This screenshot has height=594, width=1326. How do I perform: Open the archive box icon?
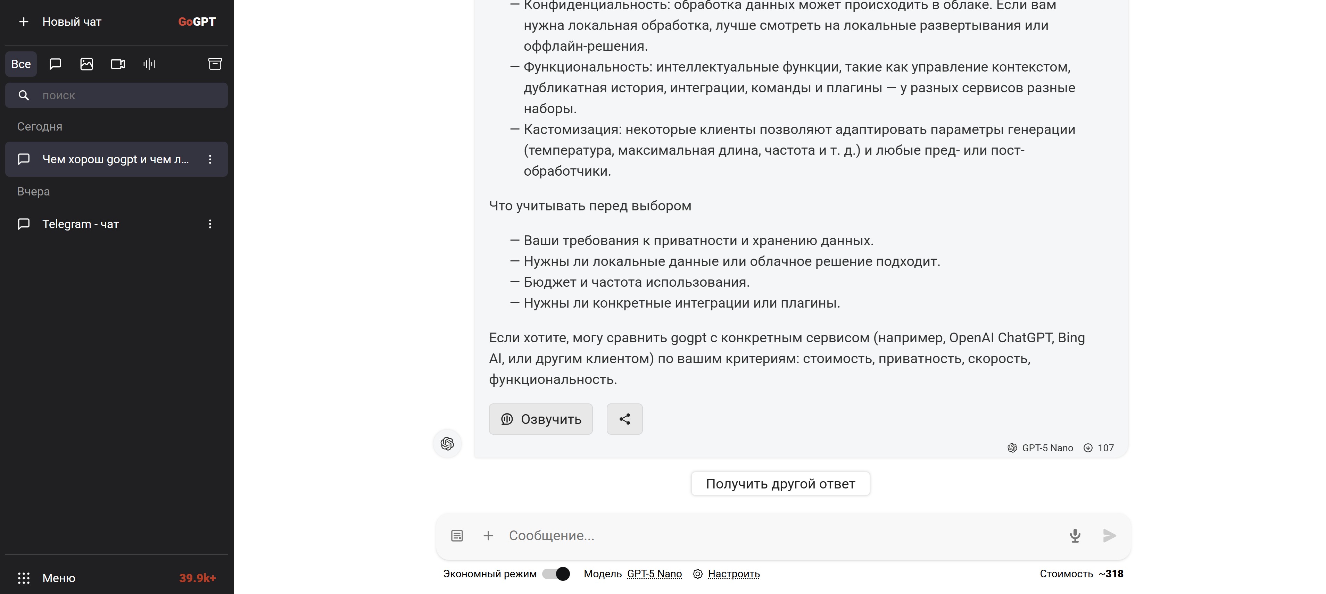[x=215, y=64]
